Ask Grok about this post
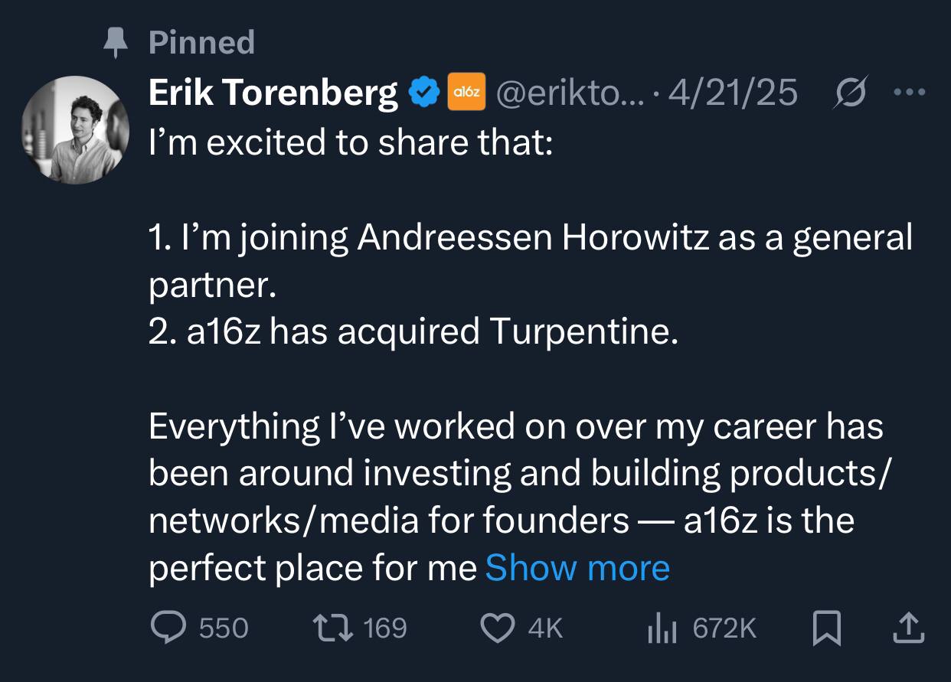Image resolution: width=951 pixels, height=682 pixels. point(850,91)
